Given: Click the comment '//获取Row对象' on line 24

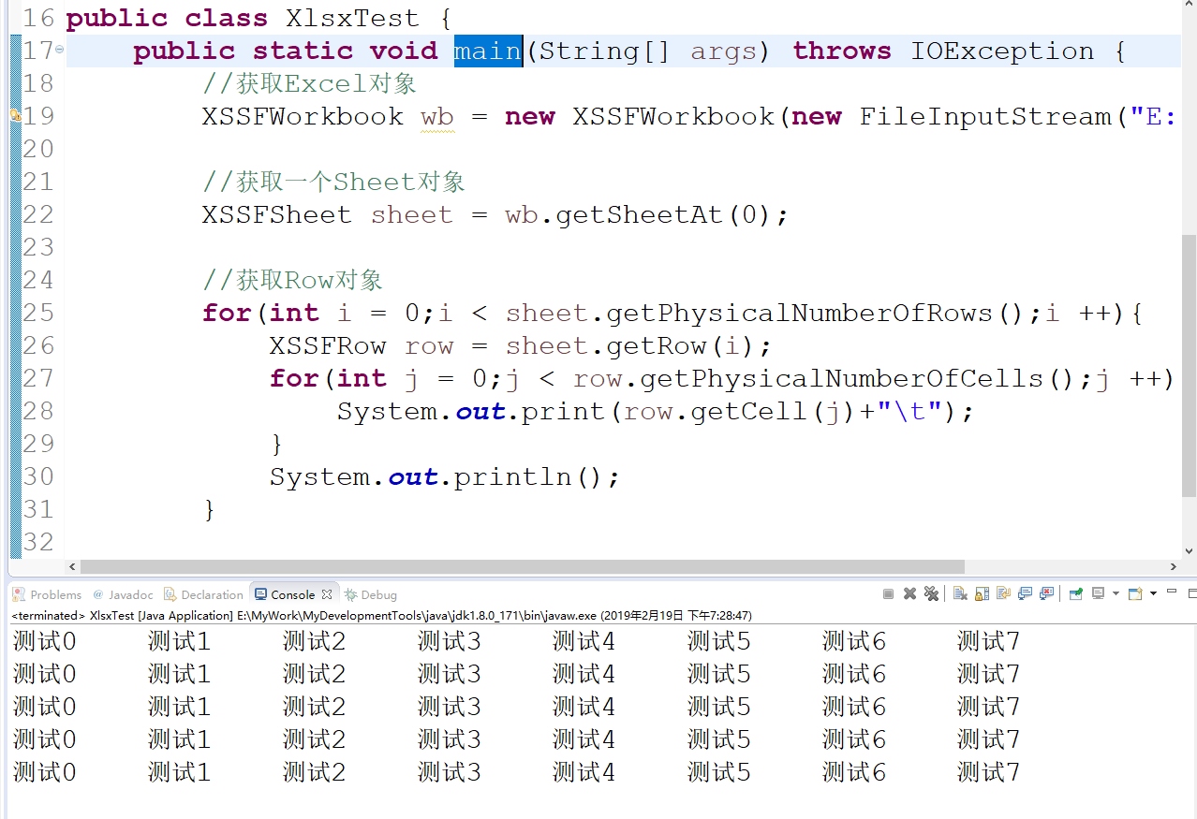Looking at the screenshot, I should pyautogui.click(x=292, y=280).
